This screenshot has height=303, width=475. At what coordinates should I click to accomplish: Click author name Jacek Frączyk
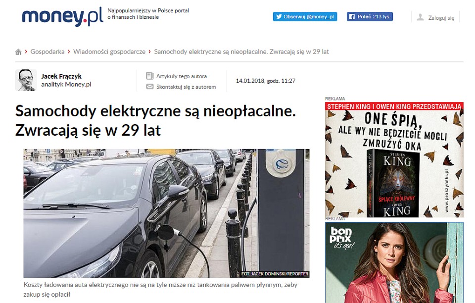61,76
